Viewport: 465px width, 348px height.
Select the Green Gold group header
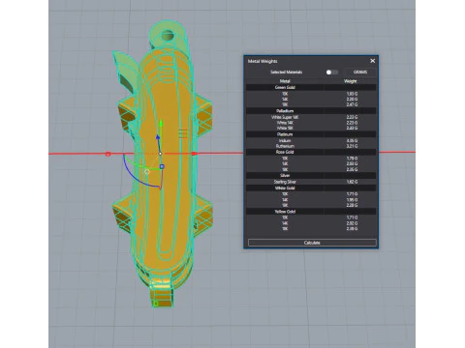pos(311,87)
